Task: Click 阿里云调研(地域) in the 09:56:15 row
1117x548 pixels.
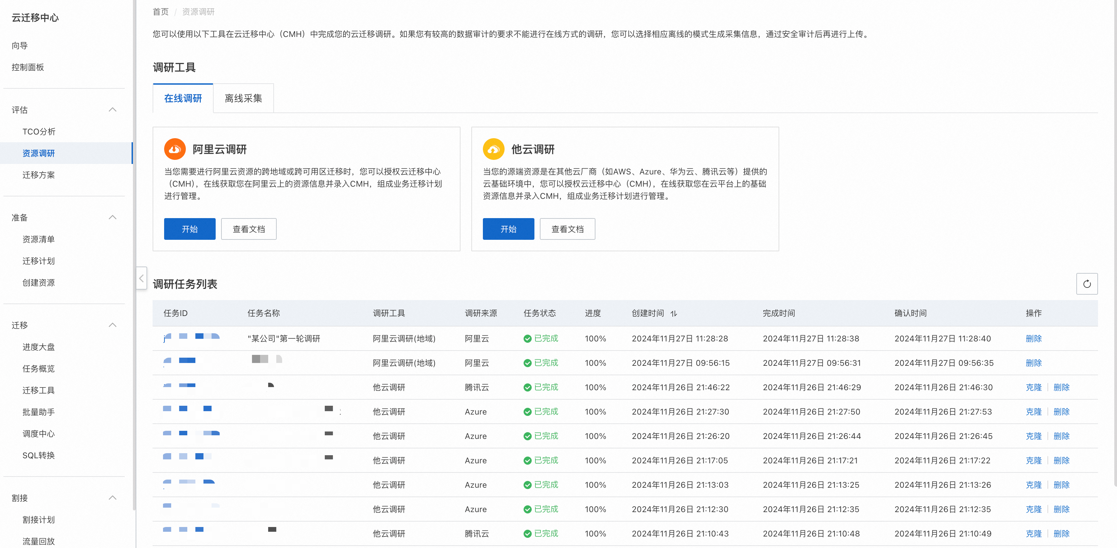Action: tap(404, 363)
